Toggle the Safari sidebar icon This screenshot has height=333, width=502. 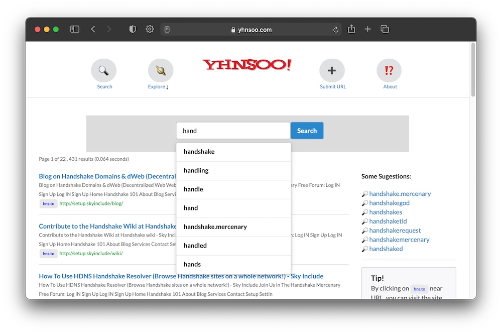coord(75,30)
